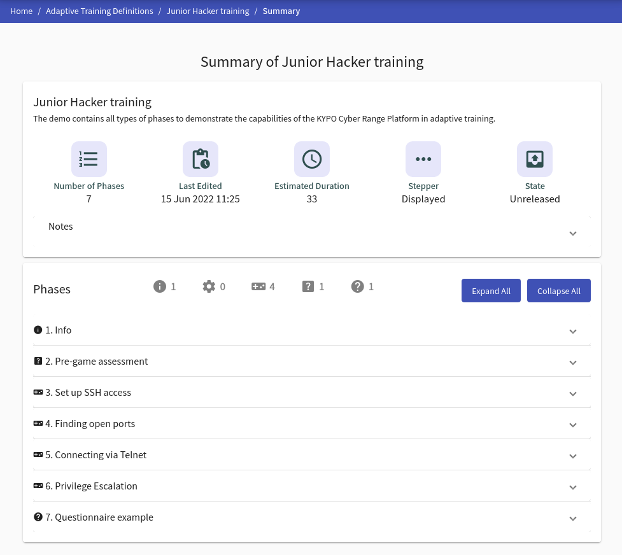Screen dimensions: 622x555
Task: Expand the Connecting via Telnet chevron
Action: [573, 456]
